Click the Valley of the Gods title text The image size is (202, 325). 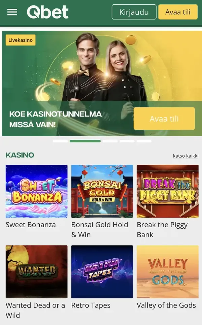pos(166,305)
